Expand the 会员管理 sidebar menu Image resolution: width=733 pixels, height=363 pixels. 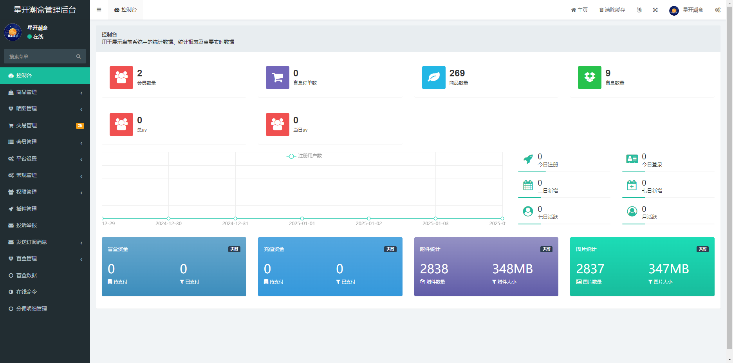click(x=45, y=142)
